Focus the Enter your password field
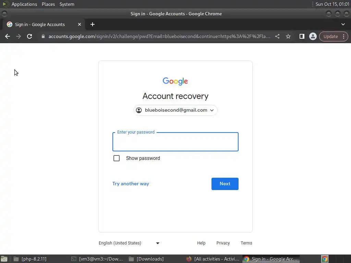This screenshot has width=351, height=263. [x=175, y=142]
